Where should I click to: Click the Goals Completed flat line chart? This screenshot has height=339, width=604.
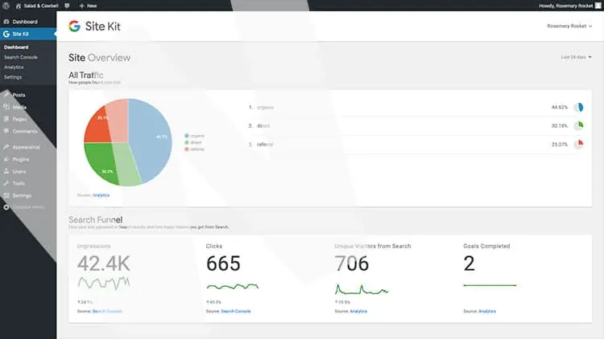[x=490, y=285]
